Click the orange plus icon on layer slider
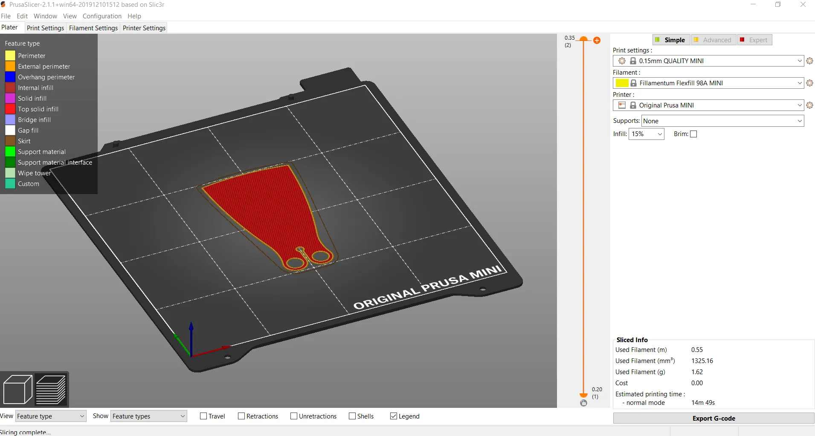The height and width of the screenshot is (436, 815). [x=597, y=41]
